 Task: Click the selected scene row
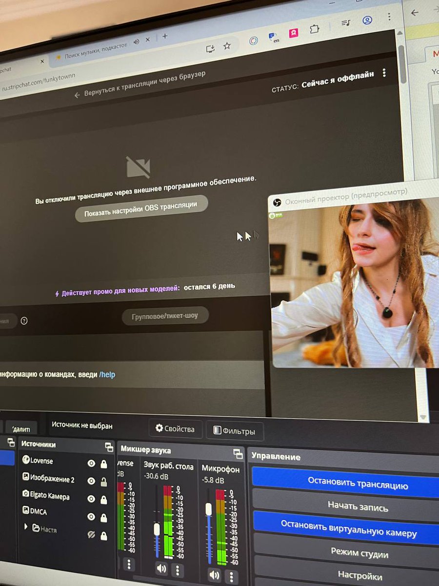point(7,458)
